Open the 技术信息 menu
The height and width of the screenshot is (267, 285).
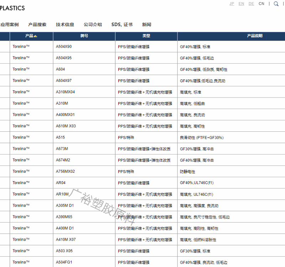(x=65, y=25)
